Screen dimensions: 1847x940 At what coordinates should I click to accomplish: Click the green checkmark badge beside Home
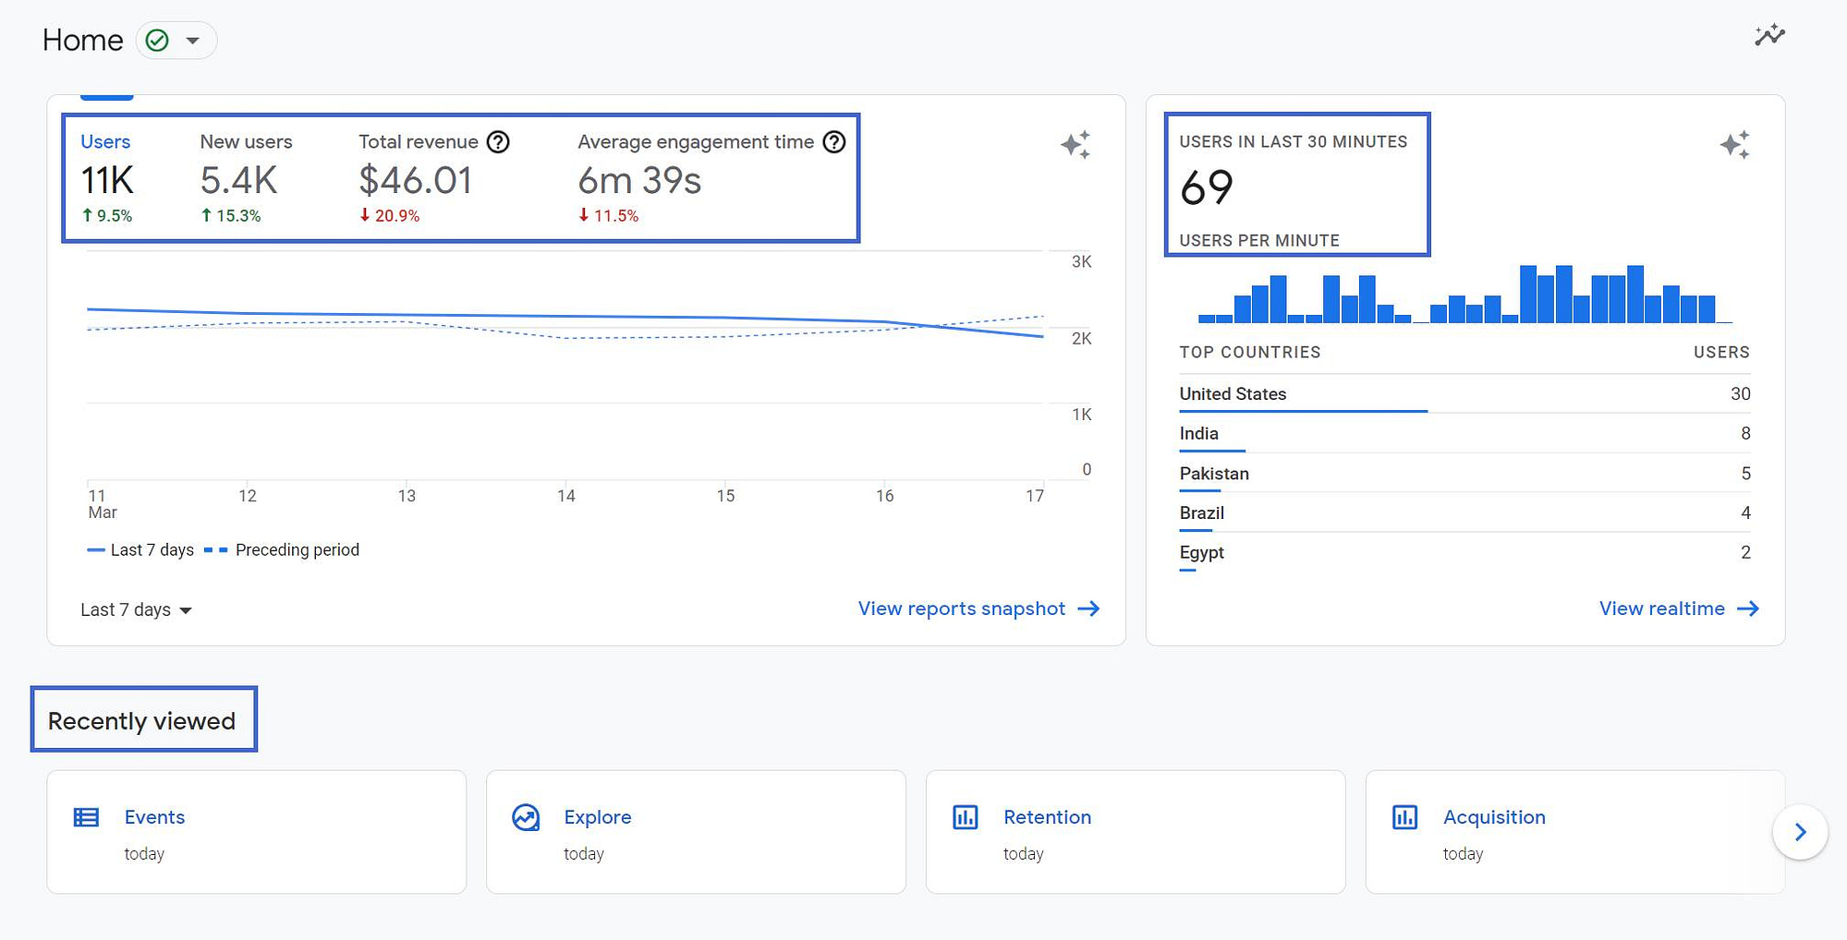click(x=156, y=40)
